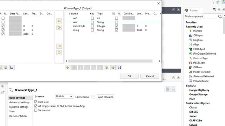Focus the Find component search field
The height and width of the screenshot is (126, 225).
pyautogui.click(x=201, y=16)
